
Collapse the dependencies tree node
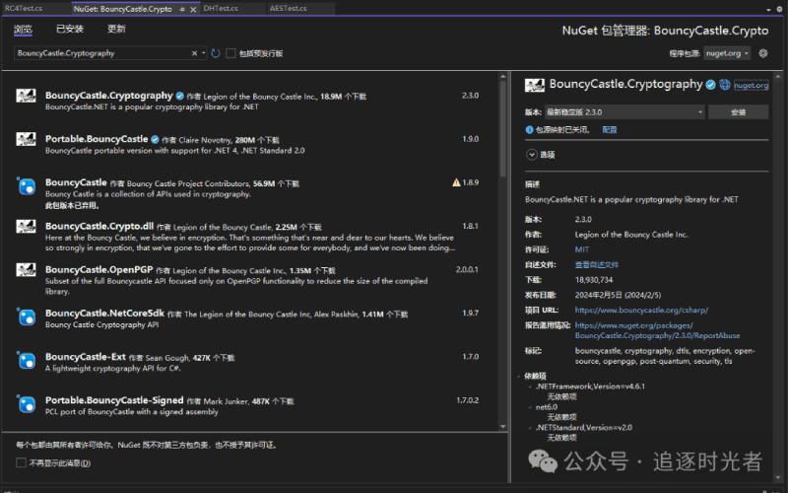(519, 376)
